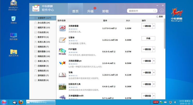Click the 字典 dictionary app icon

62,75
